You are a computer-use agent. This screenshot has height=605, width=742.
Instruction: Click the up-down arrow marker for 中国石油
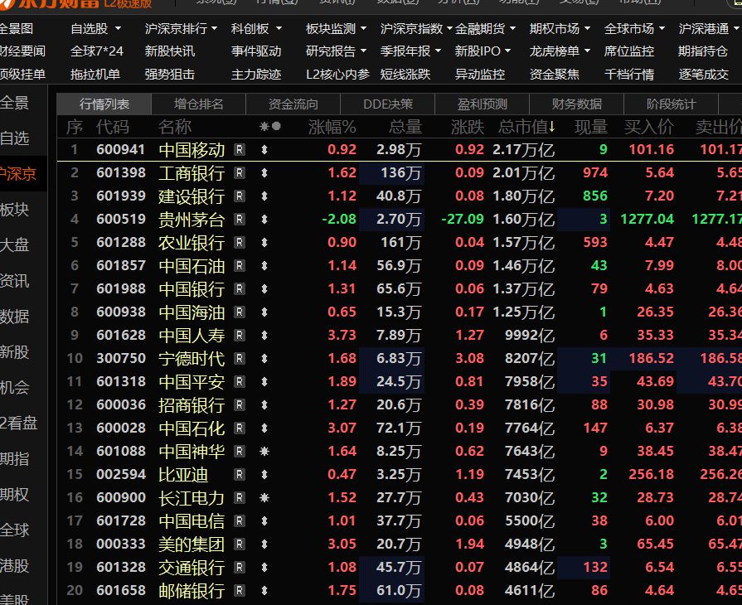coord(264,266)
